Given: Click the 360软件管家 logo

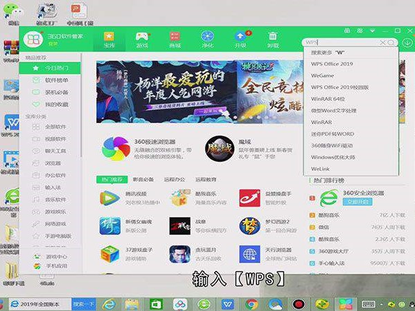Looking at the screenshot, I should [x=33, y=39].
